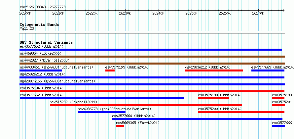The image size is (294, 139).
Task: Click the esv3575194 full-width red bar
Action: 152,91
